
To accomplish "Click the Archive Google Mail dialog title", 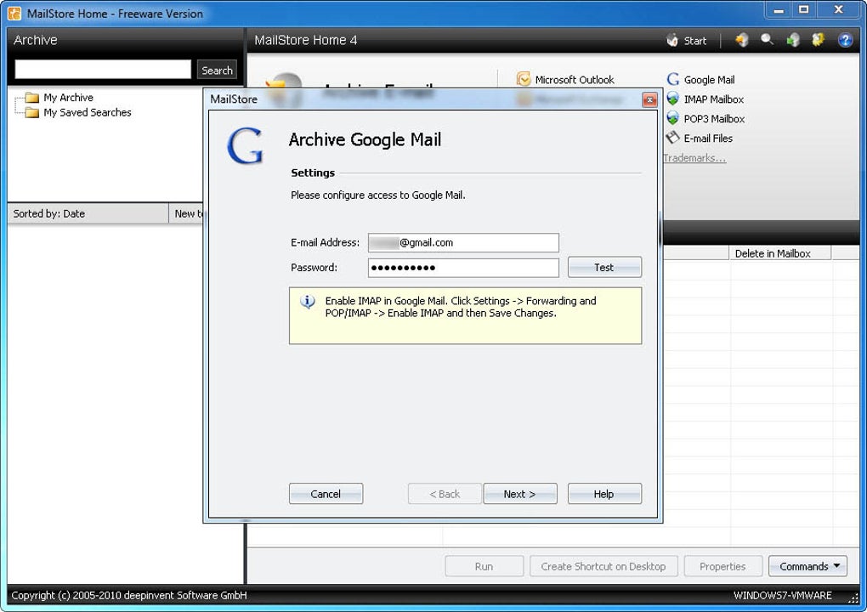I will (365, 139).
